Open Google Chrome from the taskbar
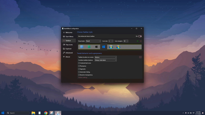Viewport: 205px width, 115px height. click(x=46, y=113)
